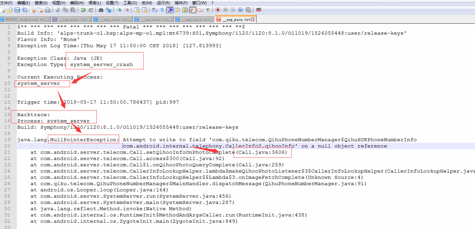Click line number 19 in the gutter
This screenshot has width=475, height=229.
[x=8, y=140]
